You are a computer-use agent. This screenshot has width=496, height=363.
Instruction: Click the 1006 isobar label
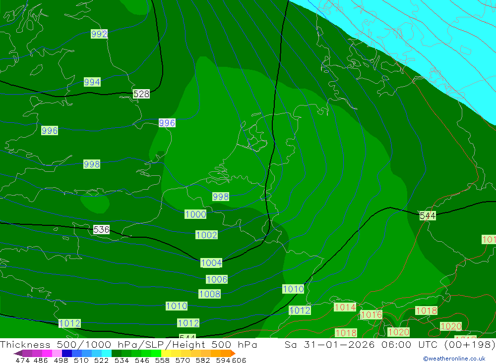(217, 280)
